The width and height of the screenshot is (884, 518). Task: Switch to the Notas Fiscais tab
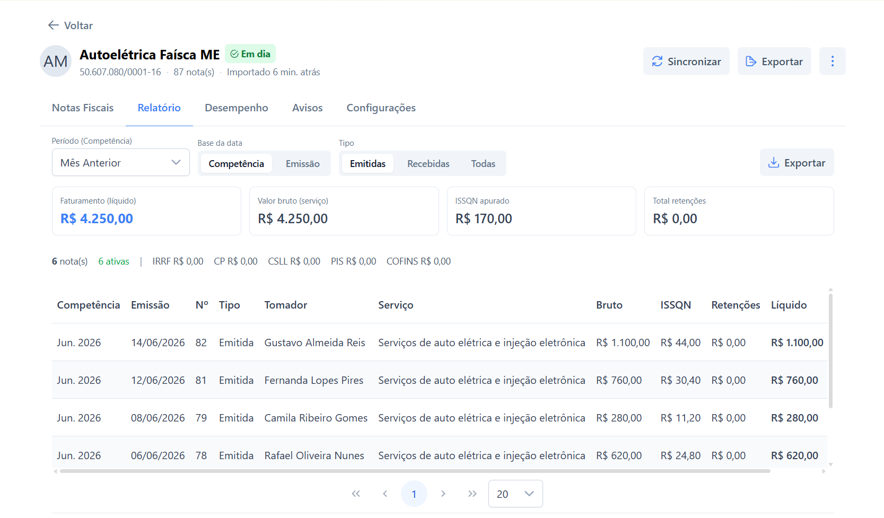point(83,108)
